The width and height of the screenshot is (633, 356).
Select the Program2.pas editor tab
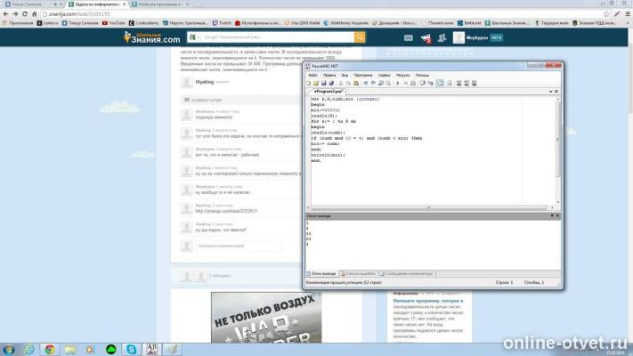[x=329, y=92]
